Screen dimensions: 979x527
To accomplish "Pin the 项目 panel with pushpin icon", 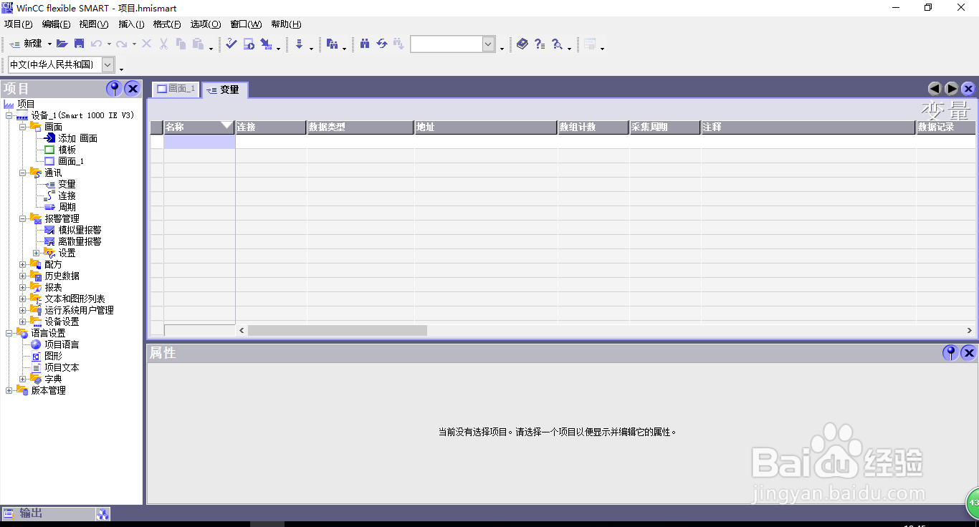I will pyautogui.click(x=114, y=89).
